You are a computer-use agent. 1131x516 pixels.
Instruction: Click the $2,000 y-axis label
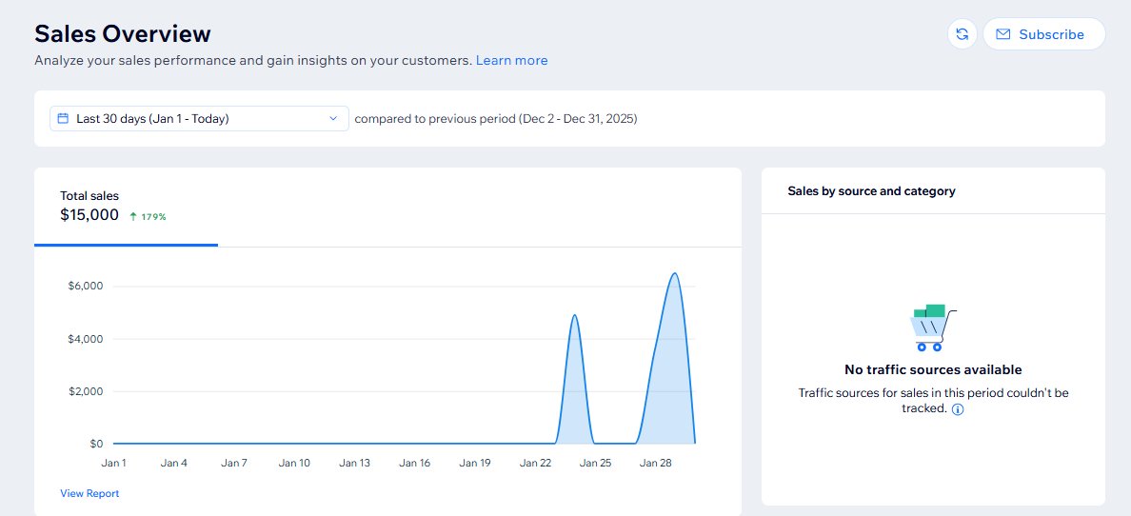click(x=86, y=392)
